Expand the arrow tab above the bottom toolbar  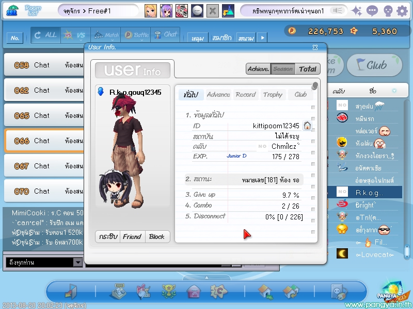coord(206,278)
